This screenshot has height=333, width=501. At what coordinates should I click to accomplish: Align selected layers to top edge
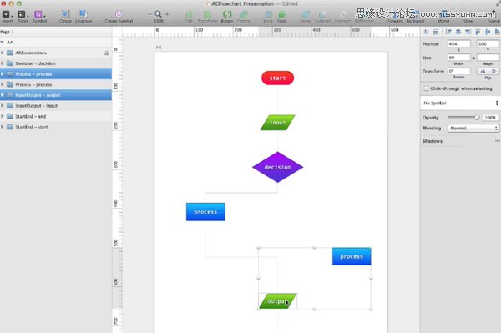tap(478, 32)
